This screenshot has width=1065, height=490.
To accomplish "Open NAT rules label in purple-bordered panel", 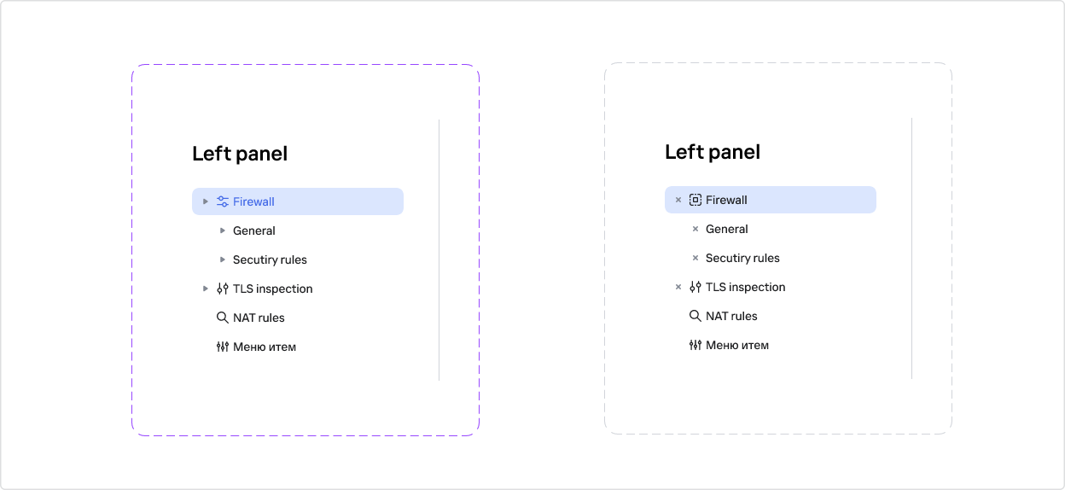I will pyautogui.click(x=259, y=318).
